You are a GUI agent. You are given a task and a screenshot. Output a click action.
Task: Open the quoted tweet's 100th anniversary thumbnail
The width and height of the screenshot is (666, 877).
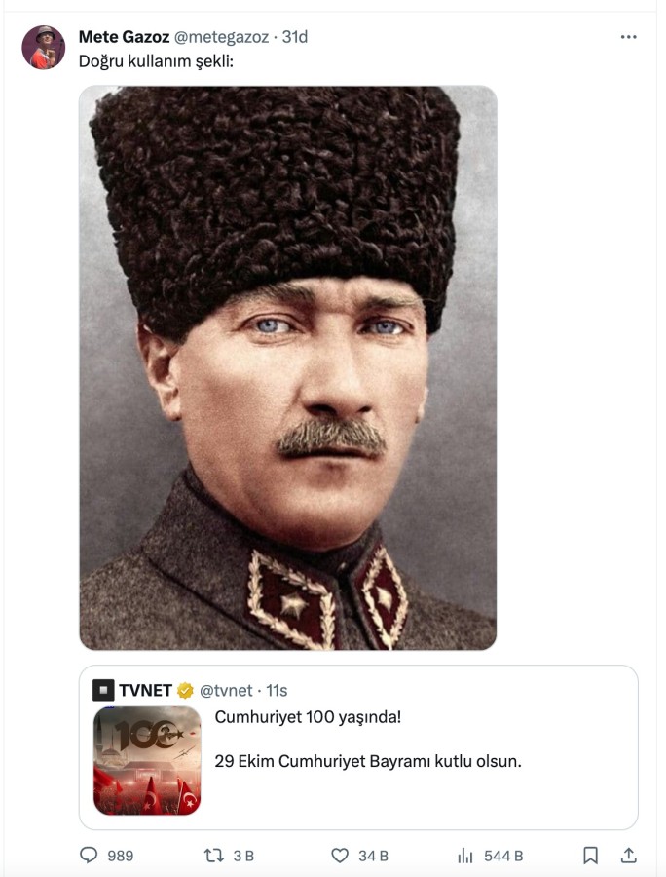pyautogui.click(x=147, y=761)
